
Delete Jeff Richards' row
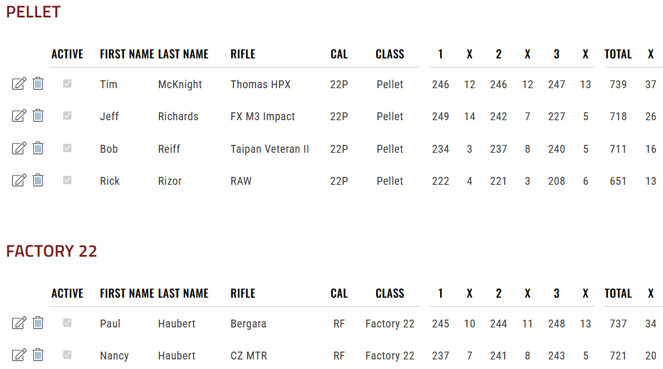(x=38, y=116)
